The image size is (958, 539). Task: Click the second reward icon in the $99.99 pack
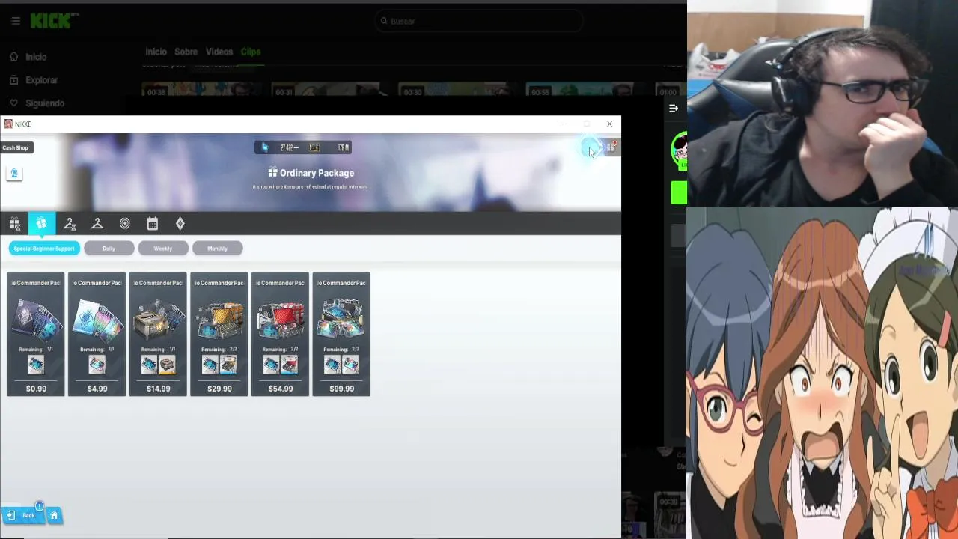(350, 365)
